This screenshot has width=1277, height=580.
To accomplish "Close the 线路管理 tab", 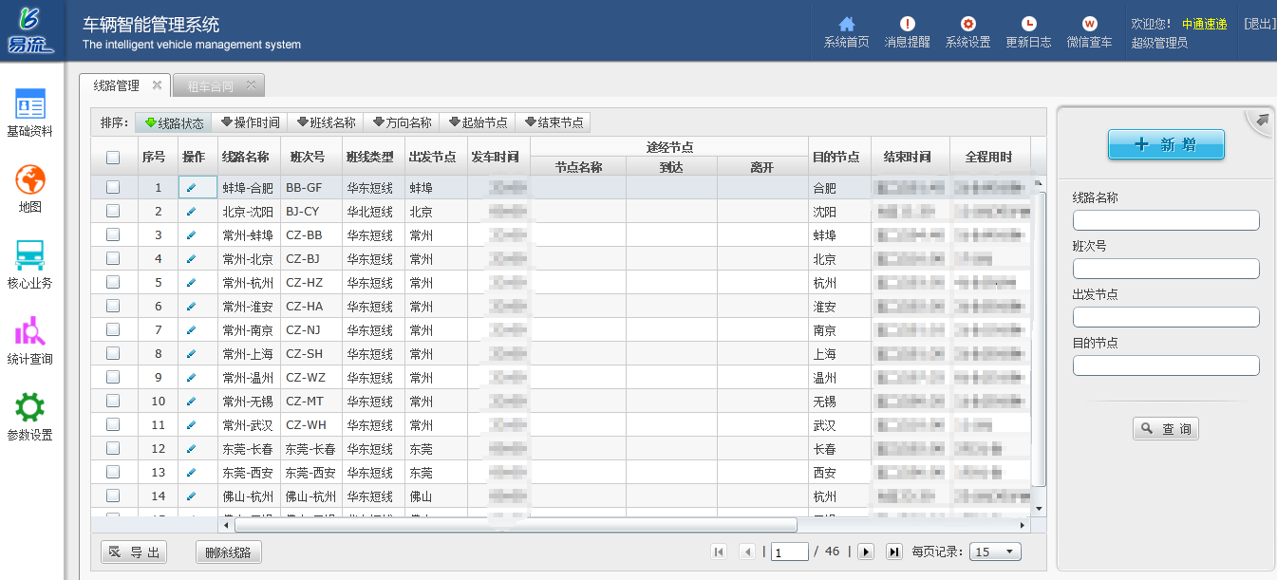I will (x=157, y=85).
